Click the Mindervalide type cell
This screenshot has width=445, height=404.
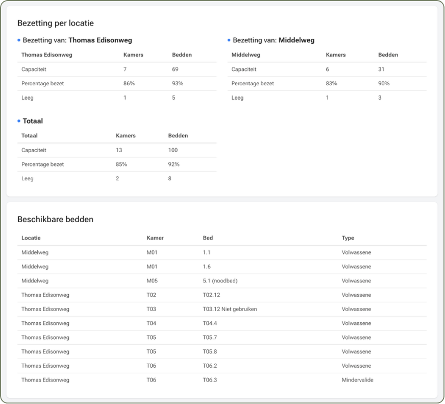357,380
